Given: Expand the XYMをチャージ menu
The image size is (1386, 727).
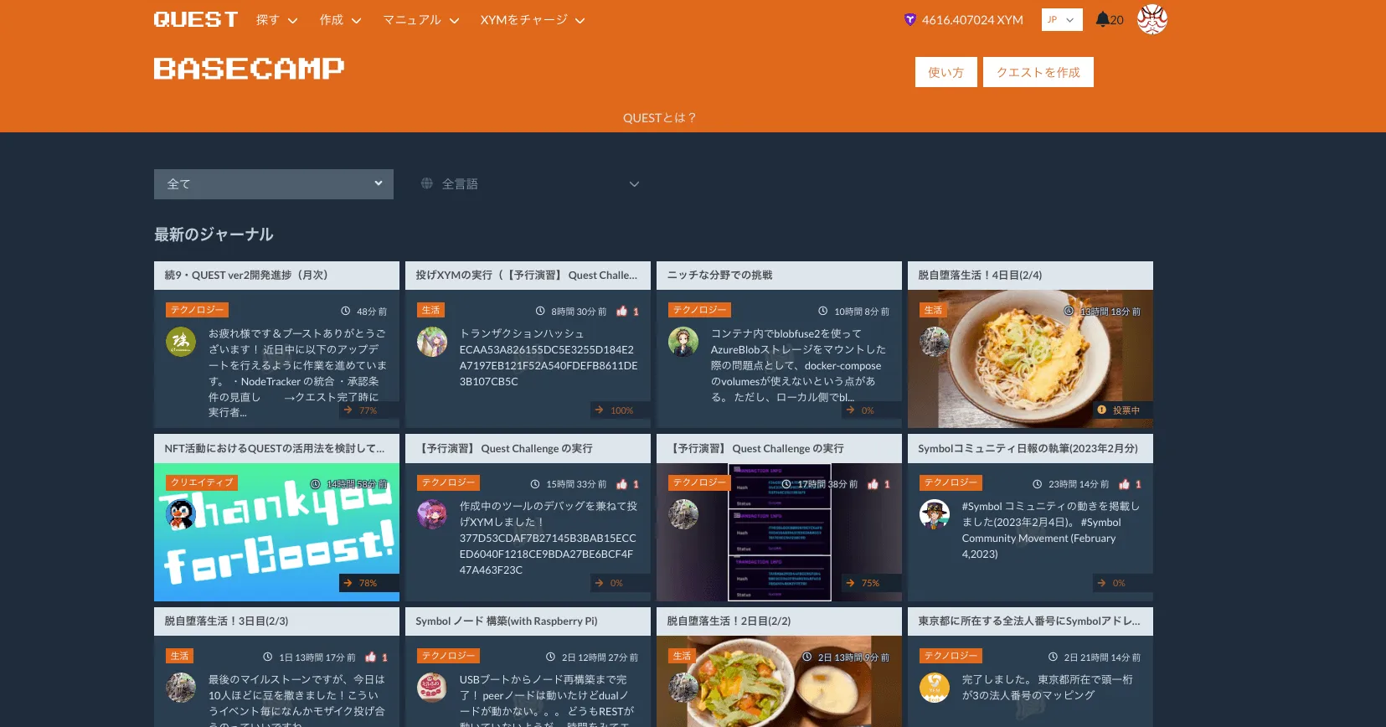Looking at the screenshot, I should click(x=533, y=20).
